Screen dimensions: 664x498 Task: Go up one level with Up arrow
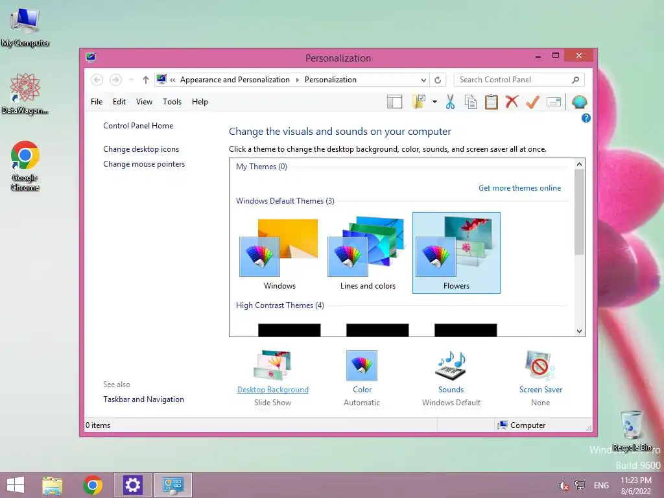click(146, 80)
